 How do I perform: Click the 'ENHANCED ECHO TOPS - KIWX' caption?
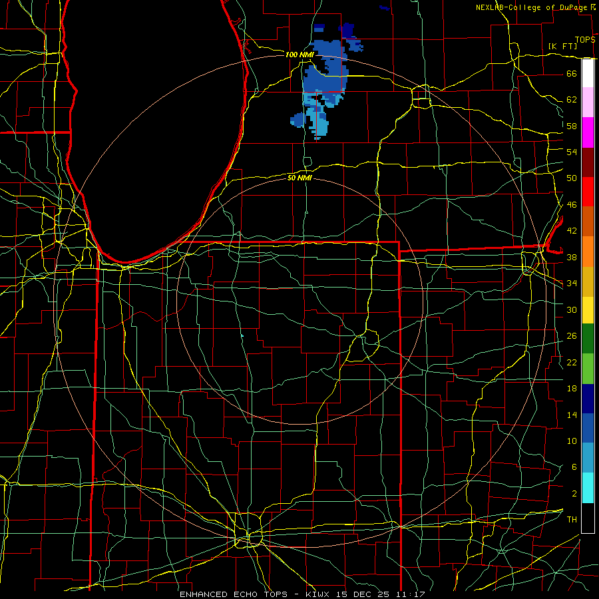[254, 594]
